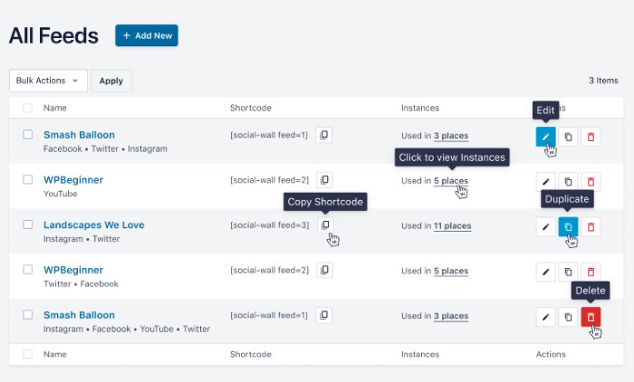Click [social-wall feed=2] text in WPBeginner YouTube row

click(270, 180)
